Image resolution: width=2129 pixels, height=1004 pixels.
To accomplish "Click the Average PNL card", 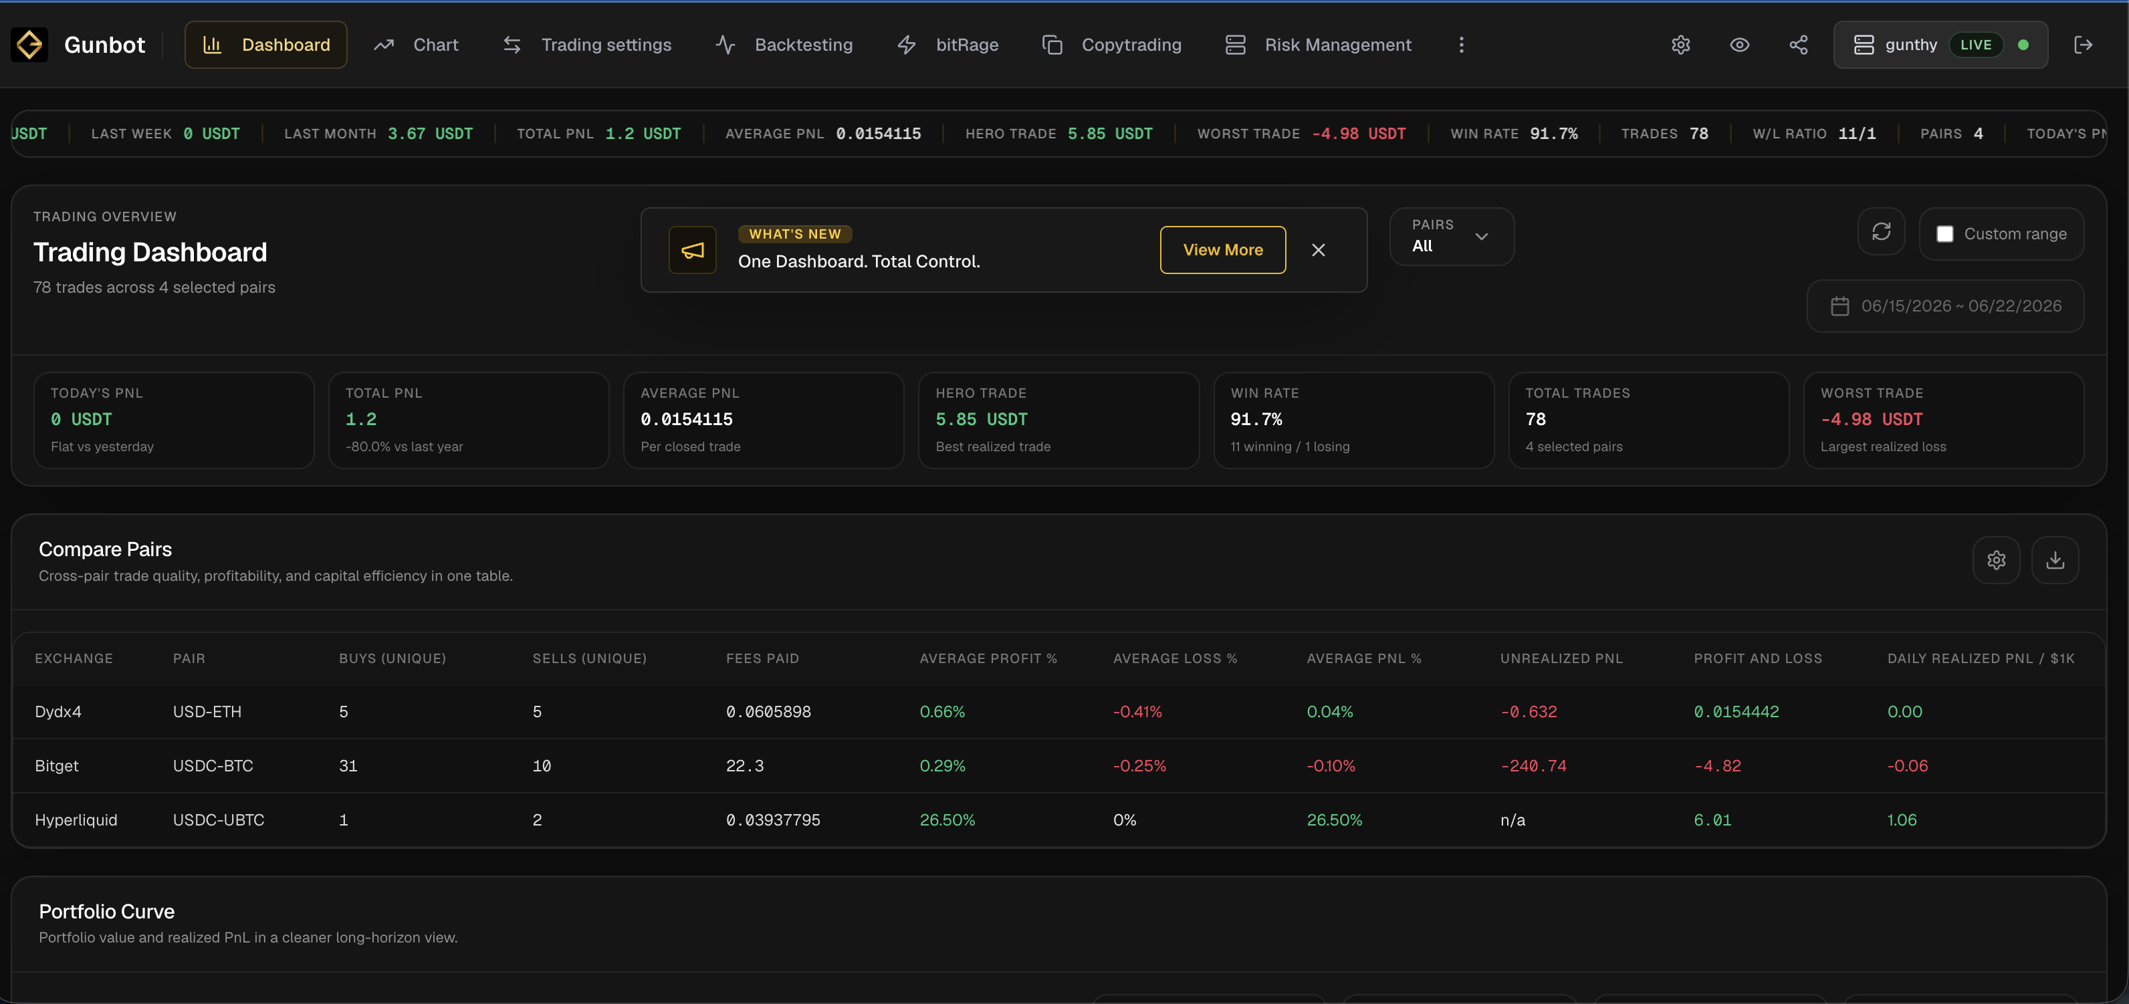I will [x=764, y=420].
